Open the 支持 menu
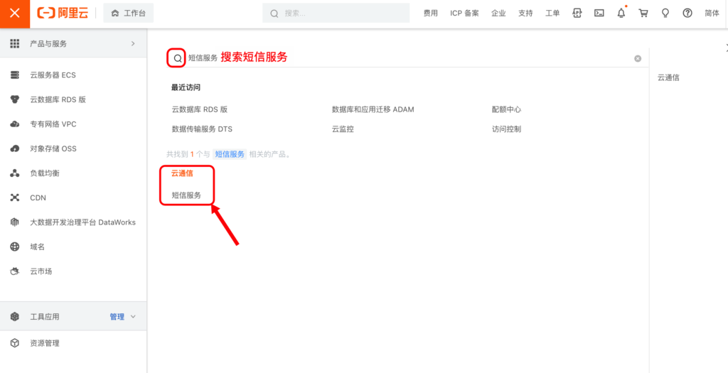Screen dimensions: 728x373 pyautogui.click(x=525, y=13)
